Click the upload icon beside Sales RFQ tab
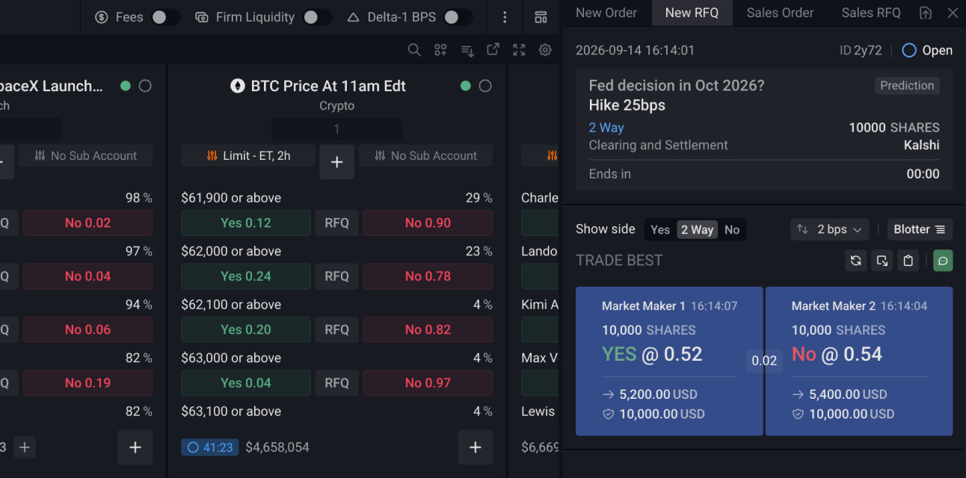Viewport: 966px width, 478px height. tap(926, 13)
